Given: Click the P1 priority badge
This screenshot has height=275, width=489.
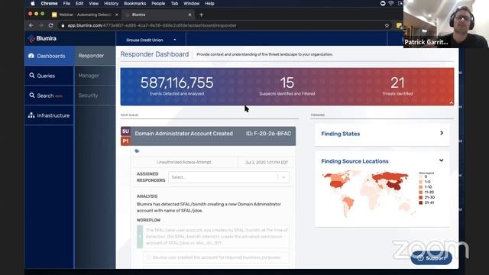Looking at the screenshot, I should tap(125, 141).
